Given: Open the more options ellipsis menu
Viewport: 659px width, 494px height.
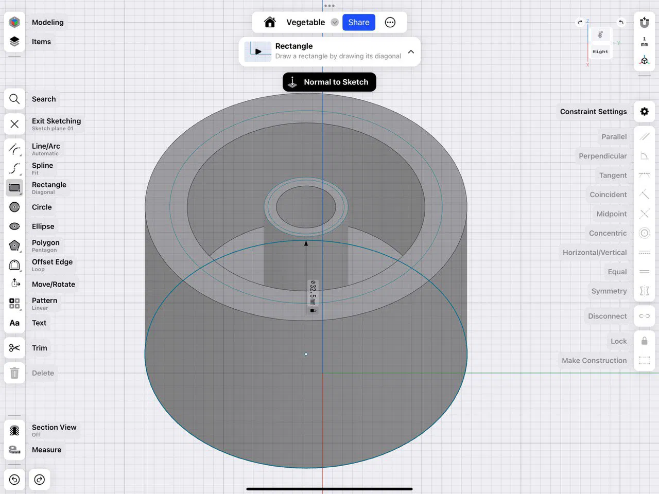Looking at the screenshot, I should coord(390,22).
